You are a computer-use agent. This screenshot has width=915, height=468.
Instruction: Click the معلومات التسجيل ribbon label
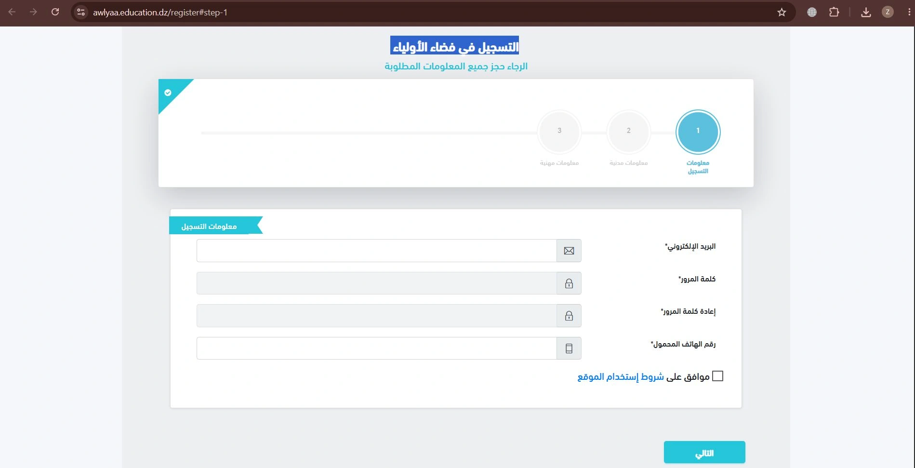[x=209, y=227]
